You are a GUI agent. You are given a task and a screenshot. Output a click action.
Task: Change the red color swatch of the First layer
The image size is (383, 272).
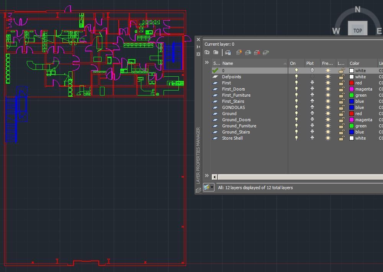point(352,83)
